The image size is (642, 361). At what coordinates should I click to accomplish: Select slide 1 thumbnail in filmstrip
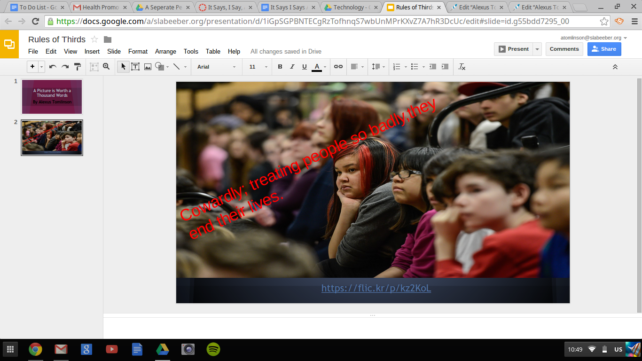[x=52, y=96]
